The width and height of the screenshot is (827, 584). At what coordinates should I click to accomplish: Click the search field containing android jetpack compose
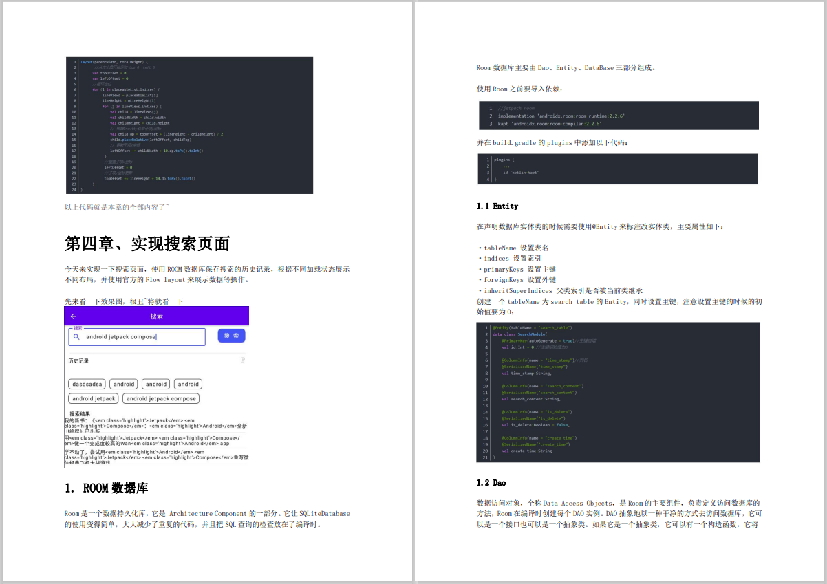coord(137,336)
